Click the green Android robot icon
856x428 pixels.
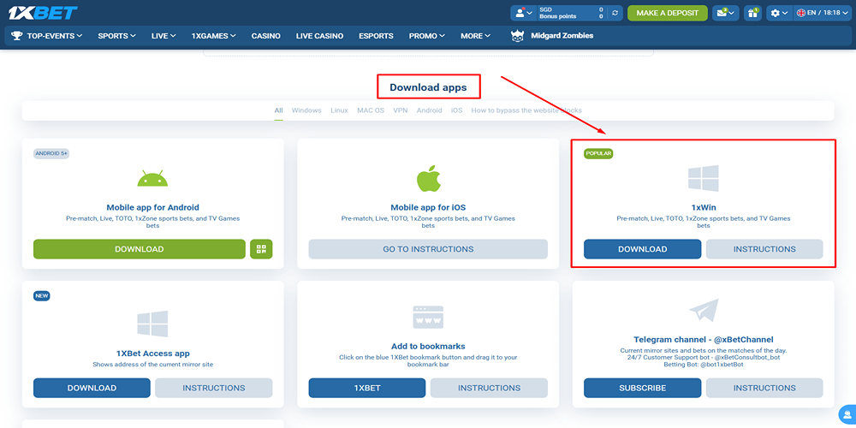click(x=152, y=178)
